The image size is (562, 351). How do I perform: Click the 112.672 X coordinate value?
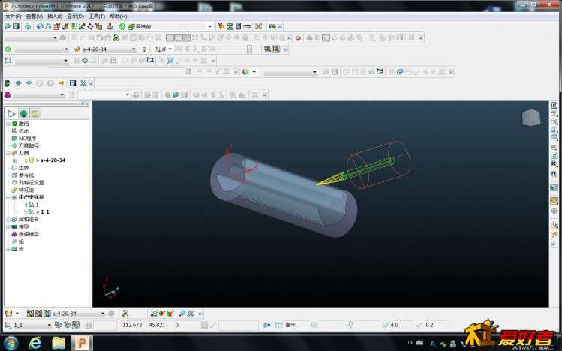(x=132, y=325)
